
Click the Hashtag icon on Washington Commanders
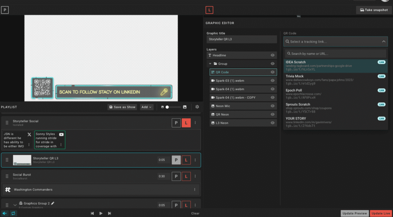click(x=8, y=190)
